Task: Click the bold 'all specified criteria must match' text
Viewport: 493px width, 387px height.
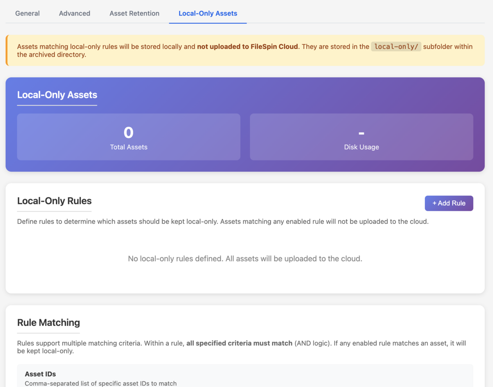Action: [x=239, y=343]
